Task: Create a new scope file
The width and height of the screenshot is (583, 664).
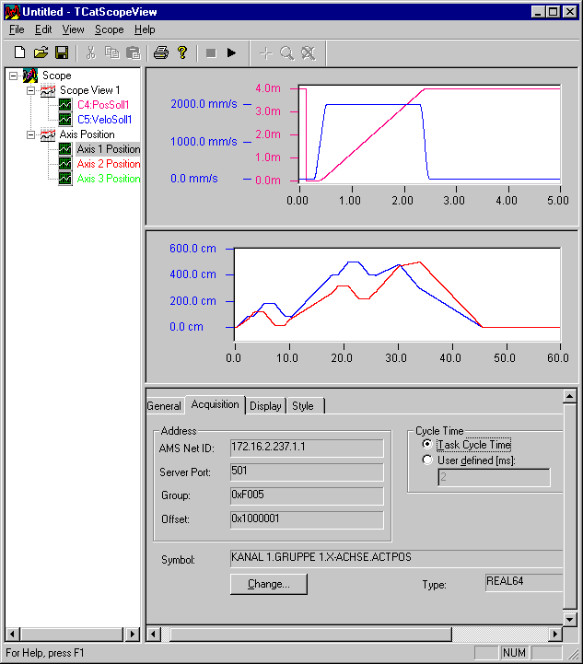Action: (19, 52)
